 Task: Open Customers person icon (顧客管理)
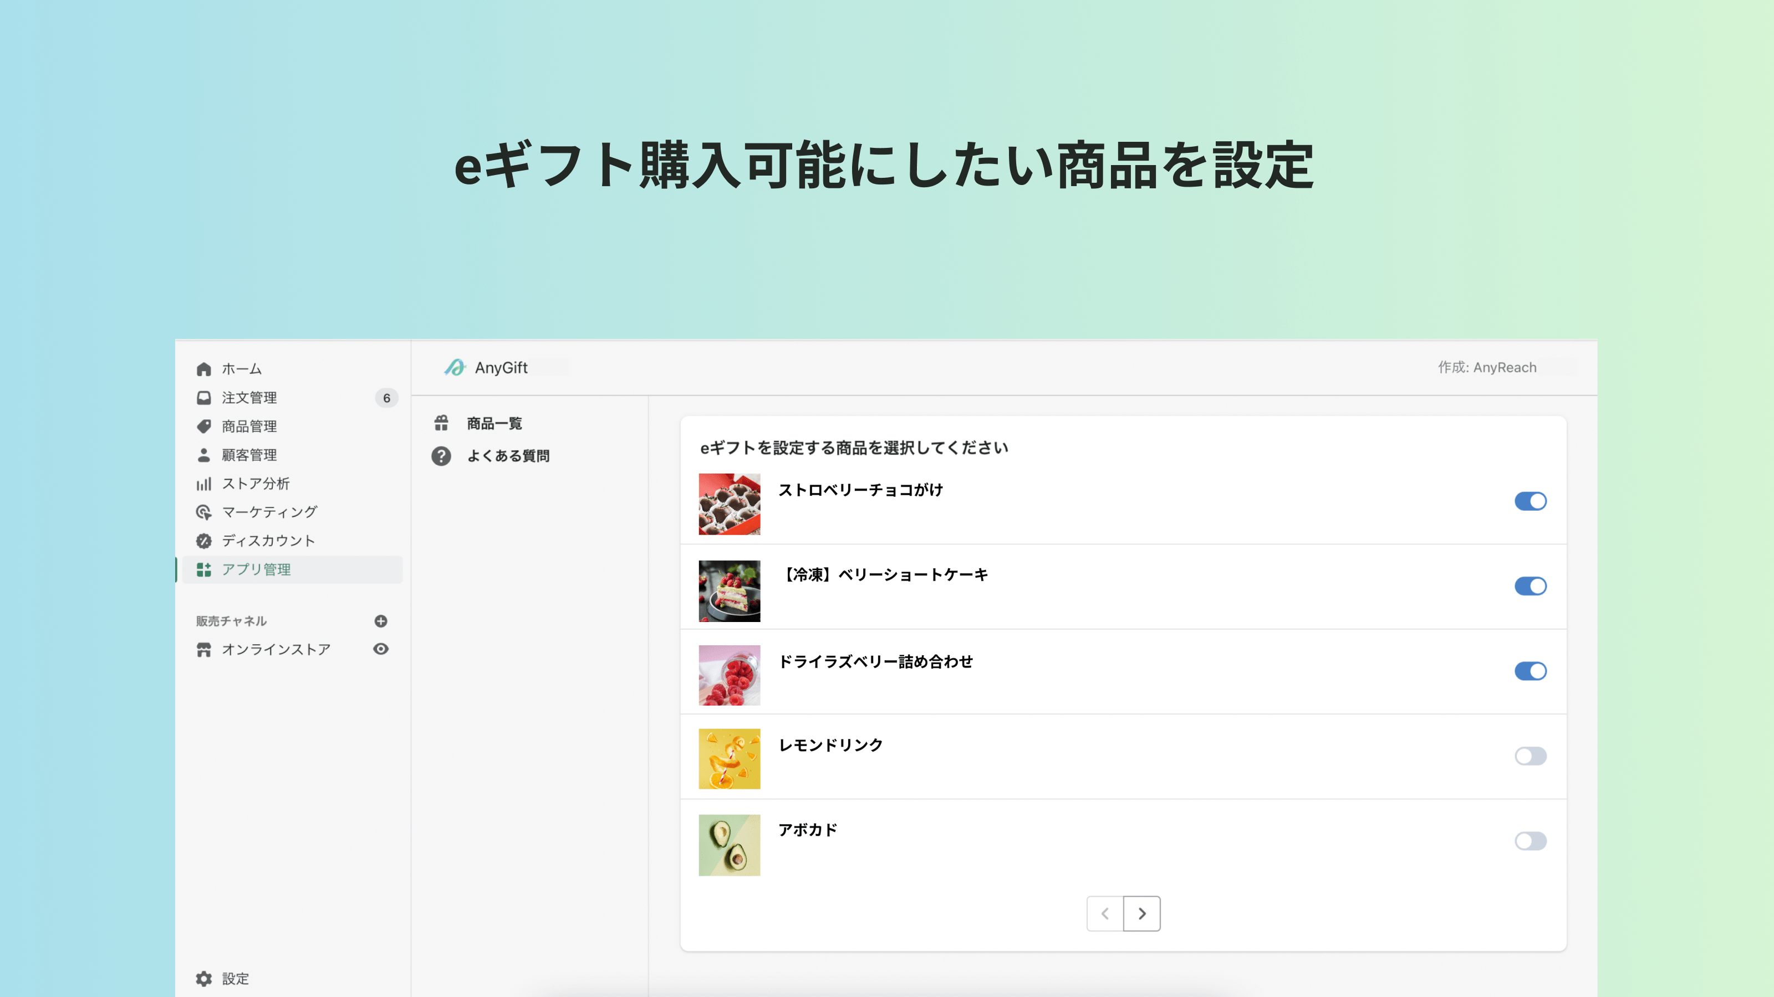(204, 455)
